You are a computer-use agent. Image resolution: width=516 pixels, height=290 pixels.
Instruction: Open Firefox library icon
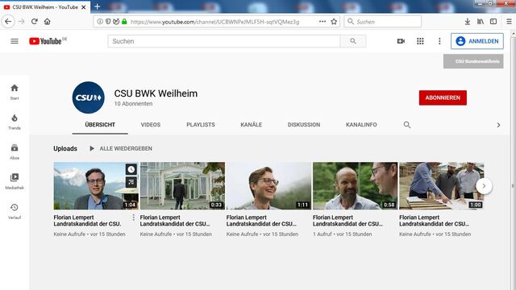[x=481, y=22]
